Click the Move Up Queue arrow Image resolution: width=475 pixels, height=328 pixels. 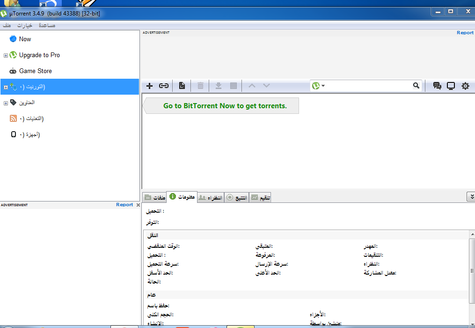[x=252, y=86]
